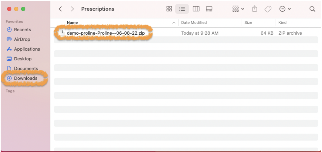Sort by Date Modified column header
The width and height of the screenshot is (322, 152).
point(194,23)
